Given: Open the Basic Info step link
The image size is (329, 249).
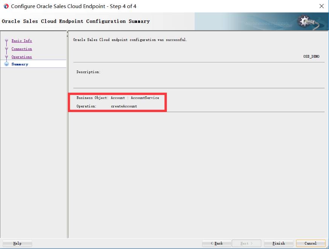Looking at the screenshot, I should tap(21, 40).
